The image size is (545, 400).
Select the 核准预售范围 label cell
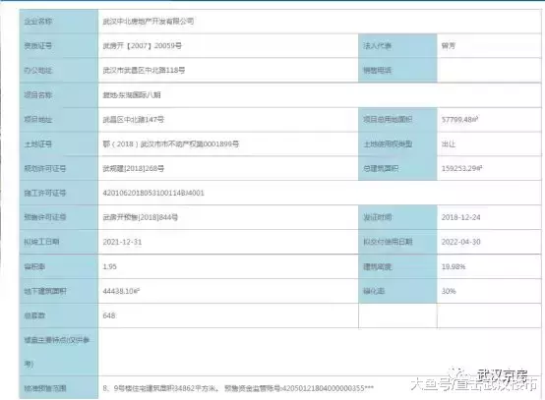click(x=59, y=388)
